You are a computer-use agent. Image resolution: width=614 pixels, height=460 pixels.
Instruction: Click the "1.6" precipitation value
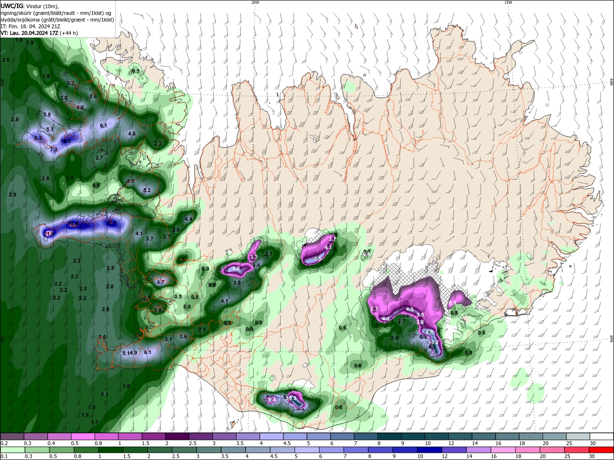coord(126,386)
